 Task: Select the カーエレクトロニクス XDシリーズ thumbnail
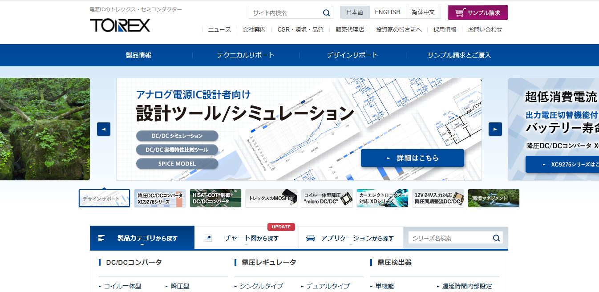(x=383, y=198)
